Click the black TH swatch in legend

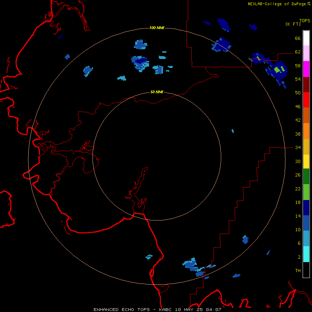pos(306,270)
